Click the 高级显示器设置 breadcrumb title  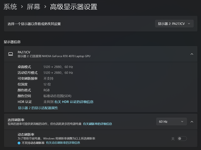tap(73, 7)
